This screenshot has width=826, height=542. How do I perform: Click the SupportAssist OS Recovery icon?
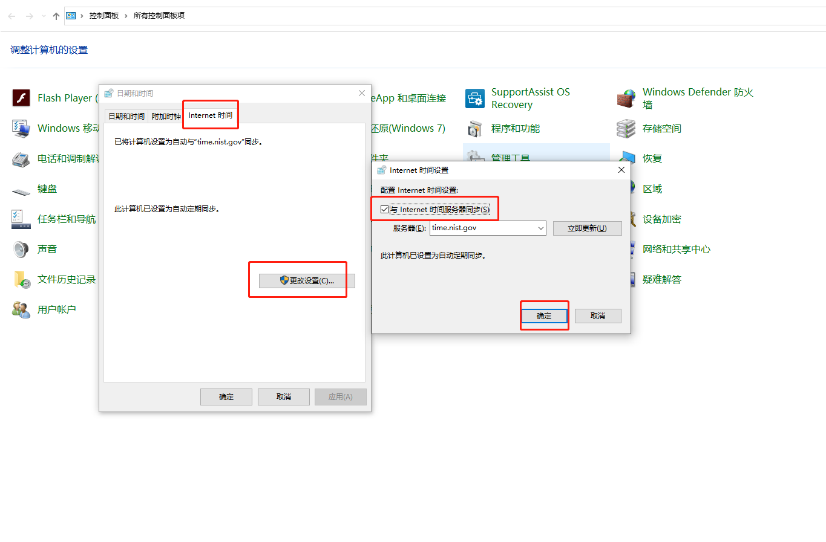click(475, 98)
